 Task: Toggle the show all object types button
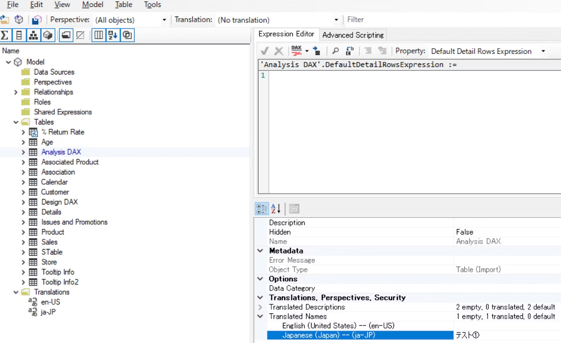click(98, 35)
